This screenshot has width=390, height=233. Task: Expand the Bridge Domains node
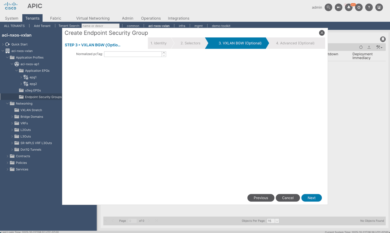(x=12, y=117)
